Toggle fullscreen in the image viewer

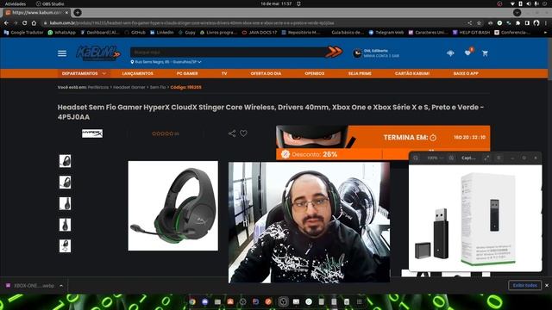tap(486, 158)
